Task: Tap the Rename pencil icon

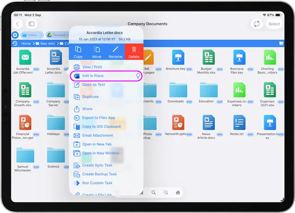Action: coord(115,50)
